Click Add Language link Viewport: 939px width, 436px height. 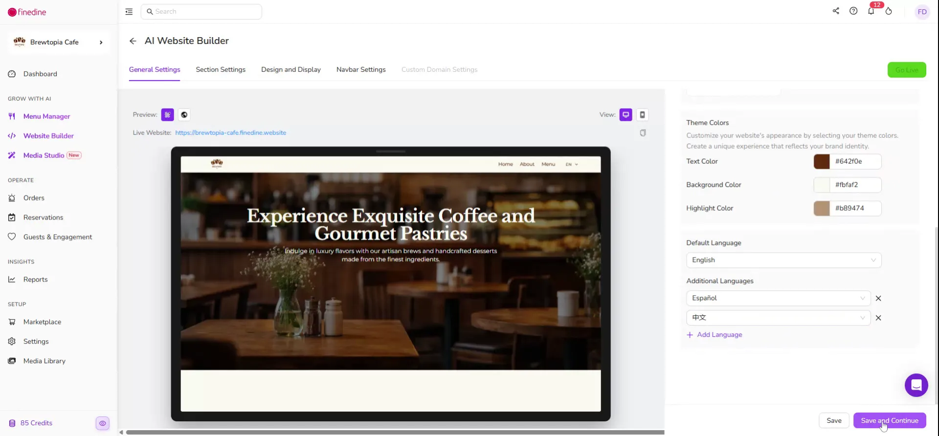(x=715, y=335)
